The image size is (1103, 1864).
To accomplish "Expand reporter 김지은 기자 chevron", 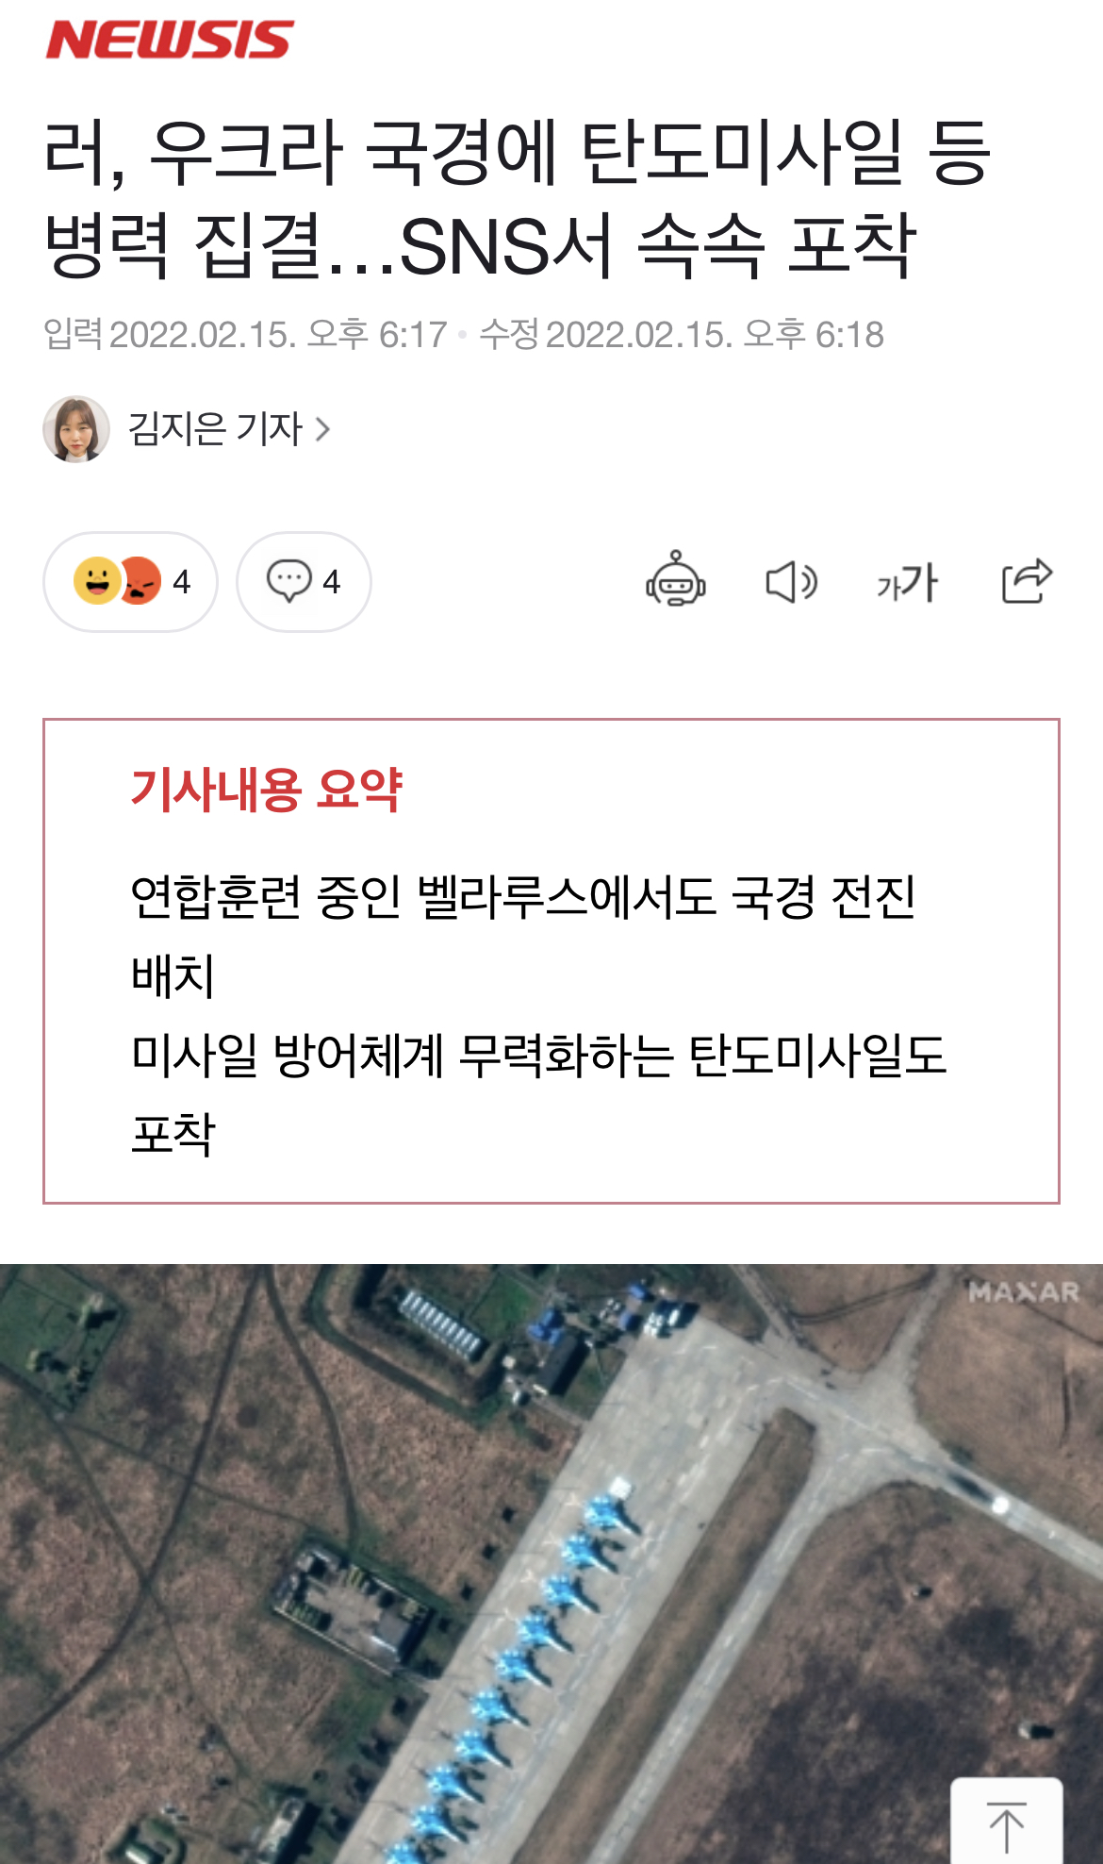I will (x=323, y=429).
